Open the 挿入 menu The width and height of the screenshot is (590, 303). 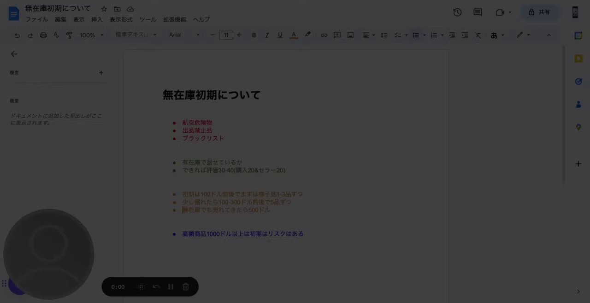(x=97, y=20)
